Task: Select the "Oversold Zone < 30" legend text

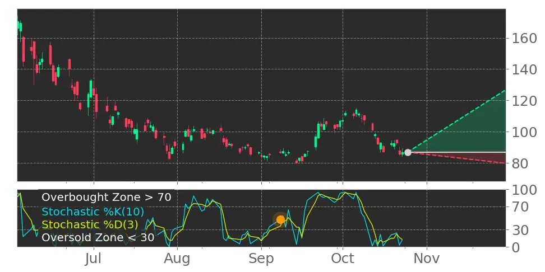Action: click(x=98, y=238)
